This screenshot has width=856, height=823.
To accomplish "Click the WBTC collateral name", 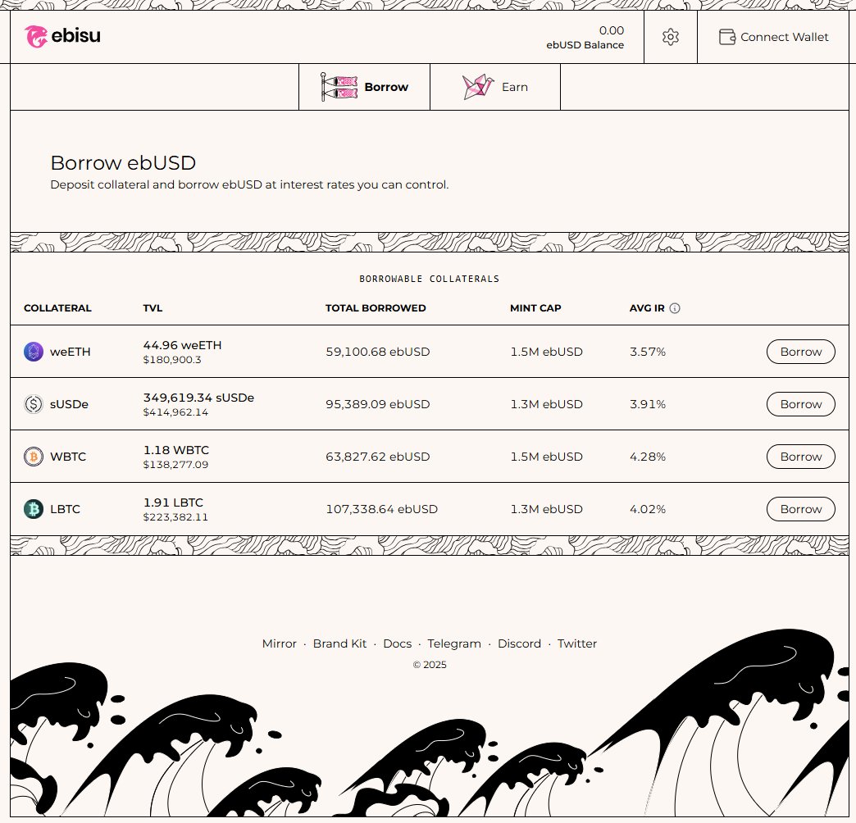I will click(x=68, y=457).
